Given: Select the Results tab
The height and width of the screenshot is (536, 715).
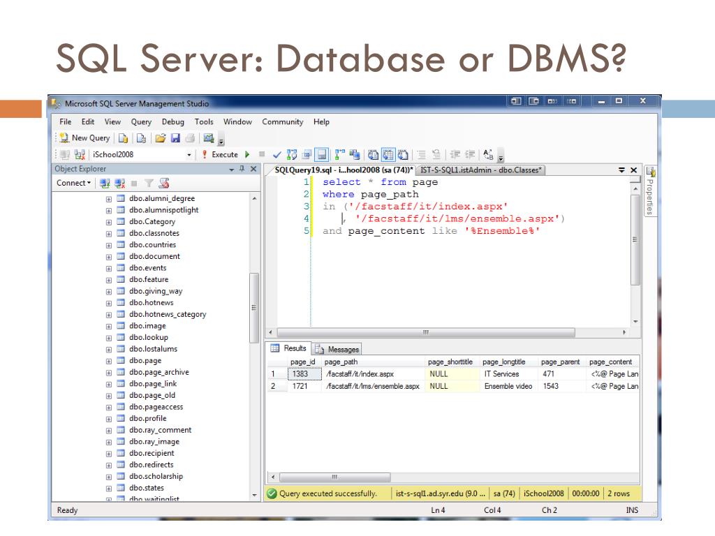Looking at the screenshot, I should 288,348.
